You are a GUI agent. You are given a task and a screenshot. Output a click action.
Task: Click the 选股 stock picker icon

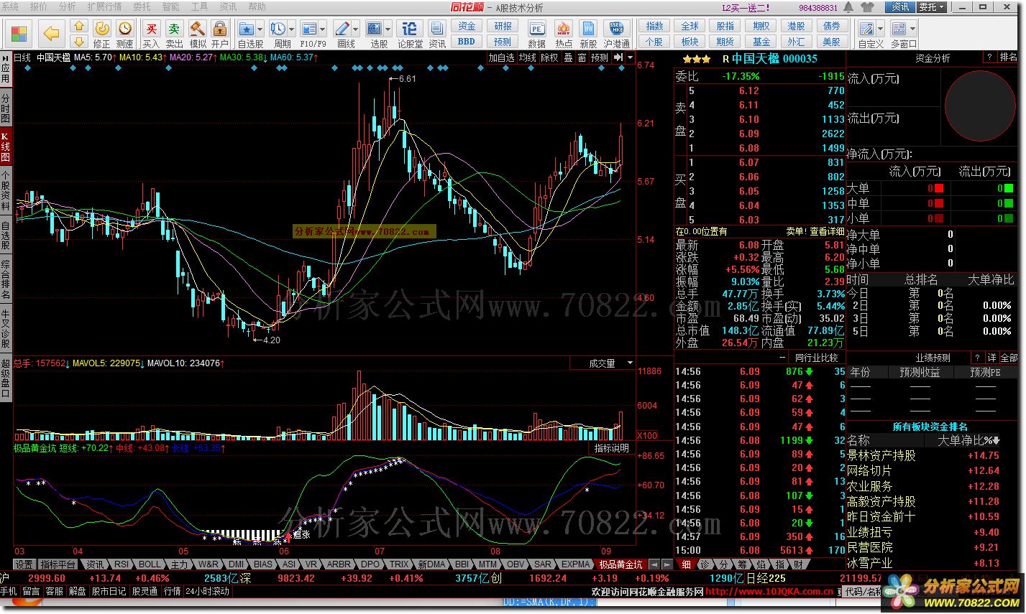coord(375,29)
